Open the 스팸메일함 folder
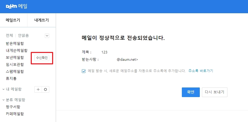 [x=15, y=72]
